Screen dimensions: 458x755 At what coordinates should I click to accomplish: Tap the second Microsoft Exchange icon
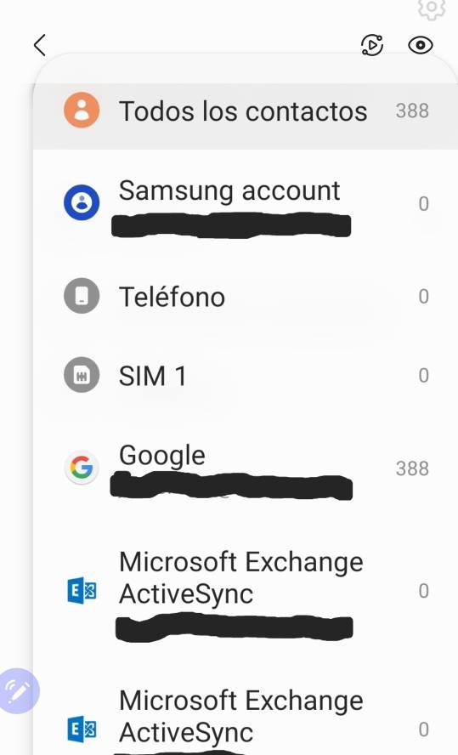coord(82,729)
